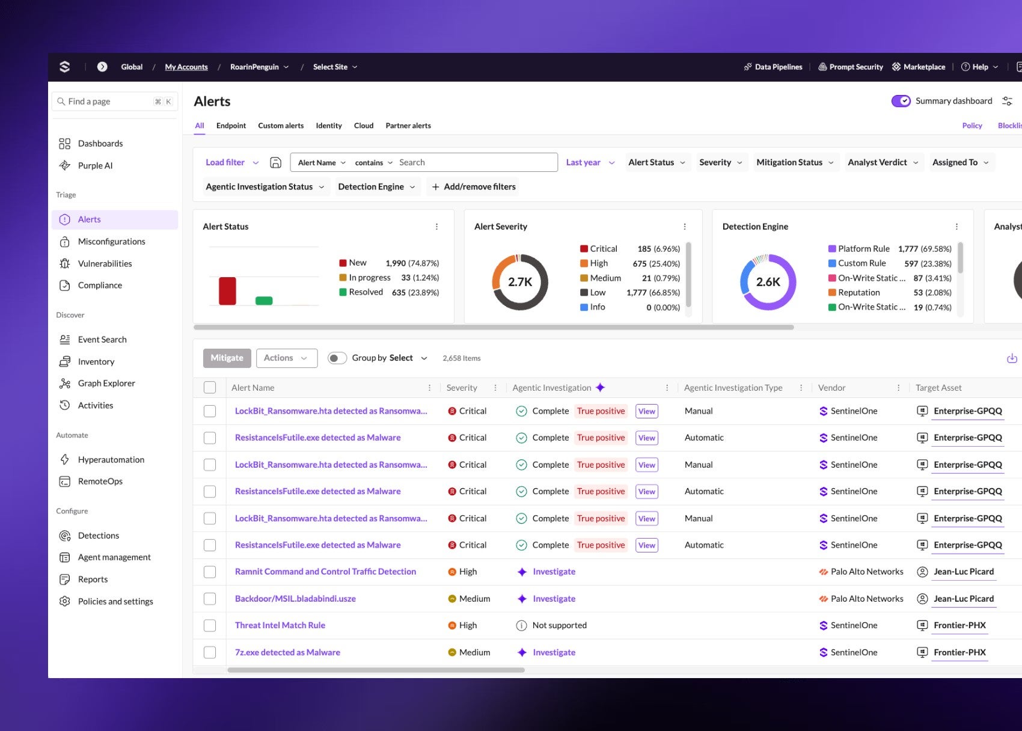Click the export download icon above table
This screenshot has height=731, width=1022.
point(1012,358)
